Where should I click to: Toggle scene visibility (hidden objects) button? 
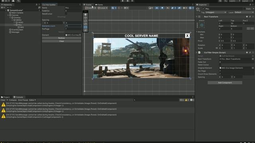pos(179,8)
